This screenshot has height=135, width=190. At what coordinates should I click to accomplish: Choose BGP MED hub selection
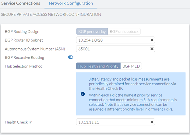pyautogui.click(x=131, y=66)
